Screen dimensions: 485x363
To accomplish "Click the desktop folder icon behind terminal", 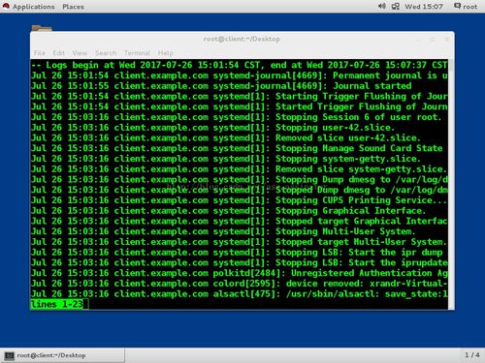I will 42,28.
